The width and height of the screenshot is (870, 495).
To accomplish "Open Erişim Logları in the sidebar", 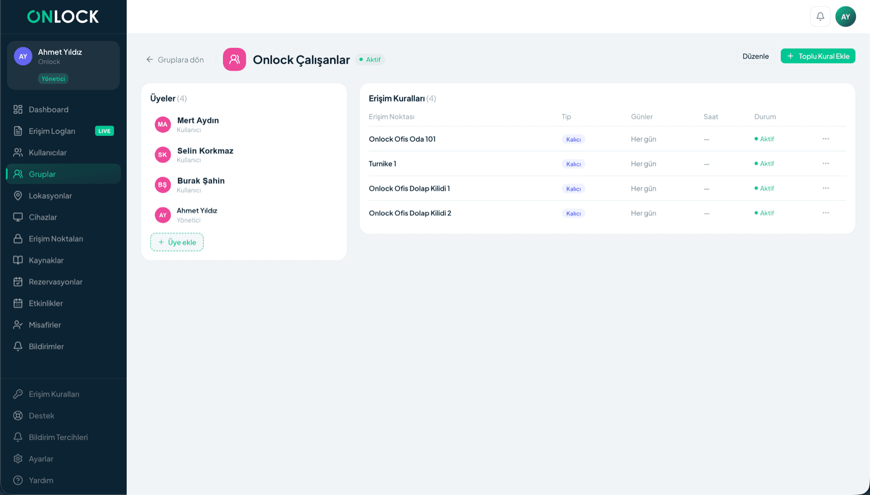I will click(63, 131).
